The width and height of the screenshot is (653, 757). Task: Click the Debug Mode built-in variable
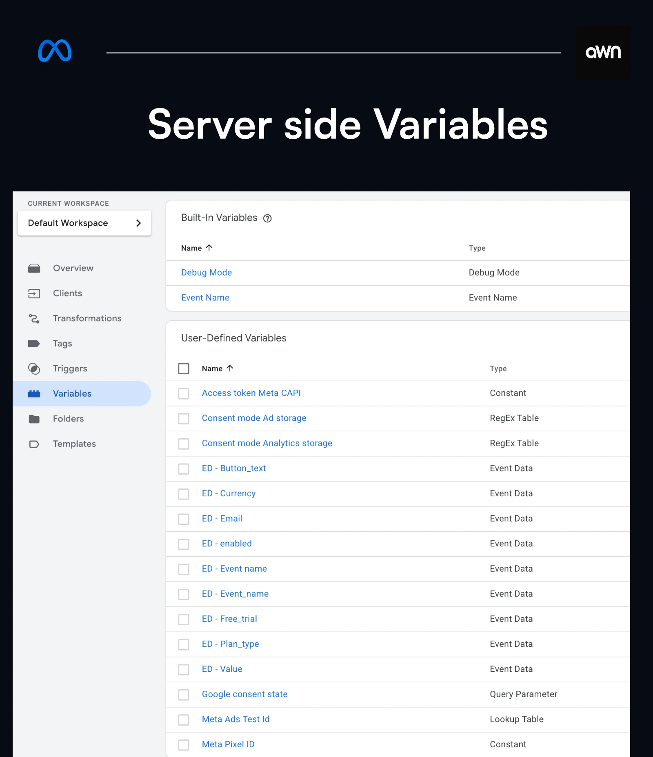point(207,273)
